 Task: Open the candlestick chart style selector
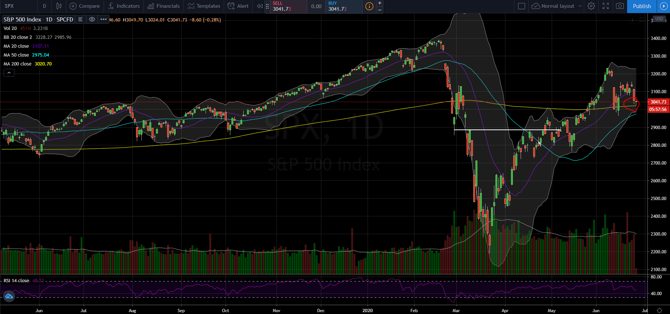pyautogui.click(x=59, y=6)
